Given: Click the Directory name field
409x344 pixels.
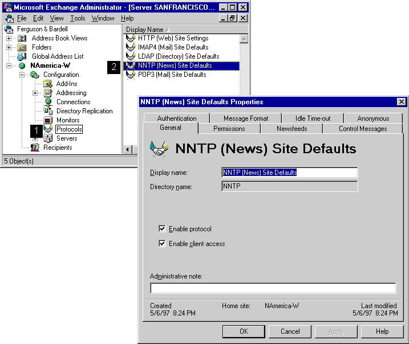Looking at the screenshot, I should point(290,186).
